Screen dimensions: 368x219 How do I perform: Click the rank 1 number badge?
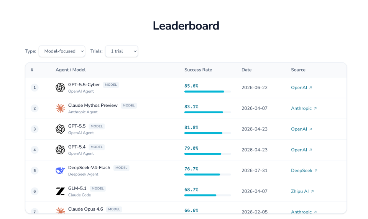[x=34, y=88]
